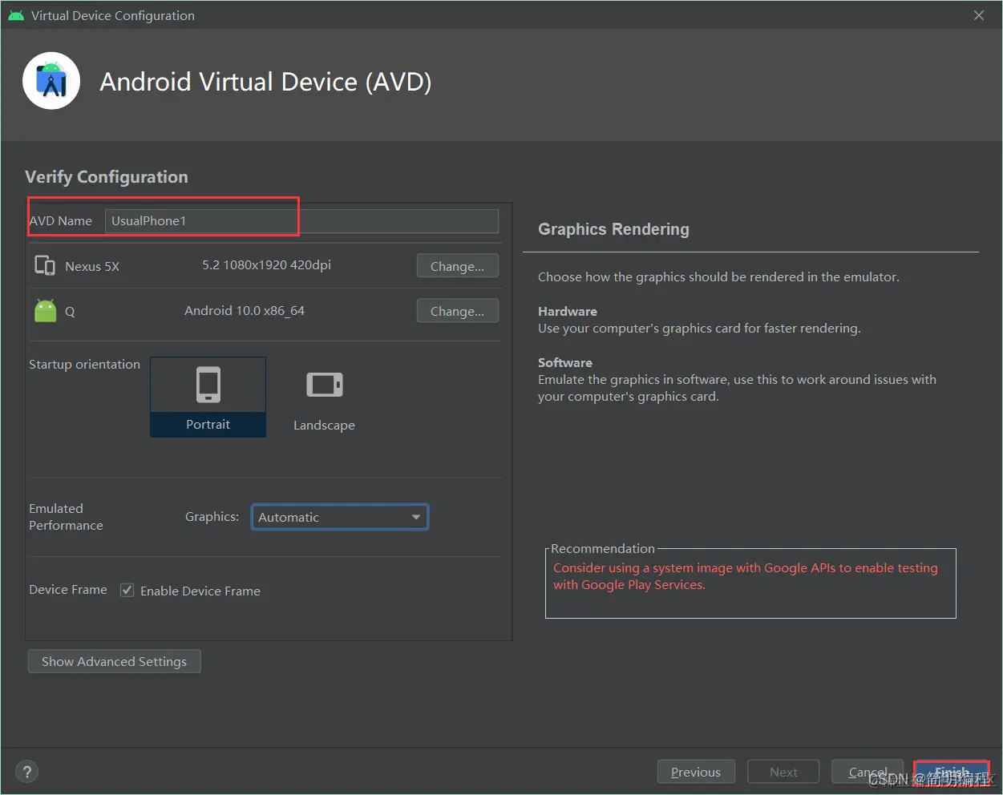Click the 'Android 10.0 x86_64' text
Image resolution: width=1003 pixels, height=795 pixels.
(245, 311)
